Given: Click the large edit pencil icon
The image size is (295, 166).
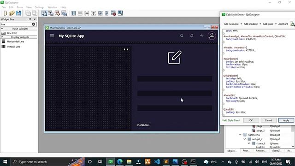Looking at the screenshot, I should click(x=175, y=57).
